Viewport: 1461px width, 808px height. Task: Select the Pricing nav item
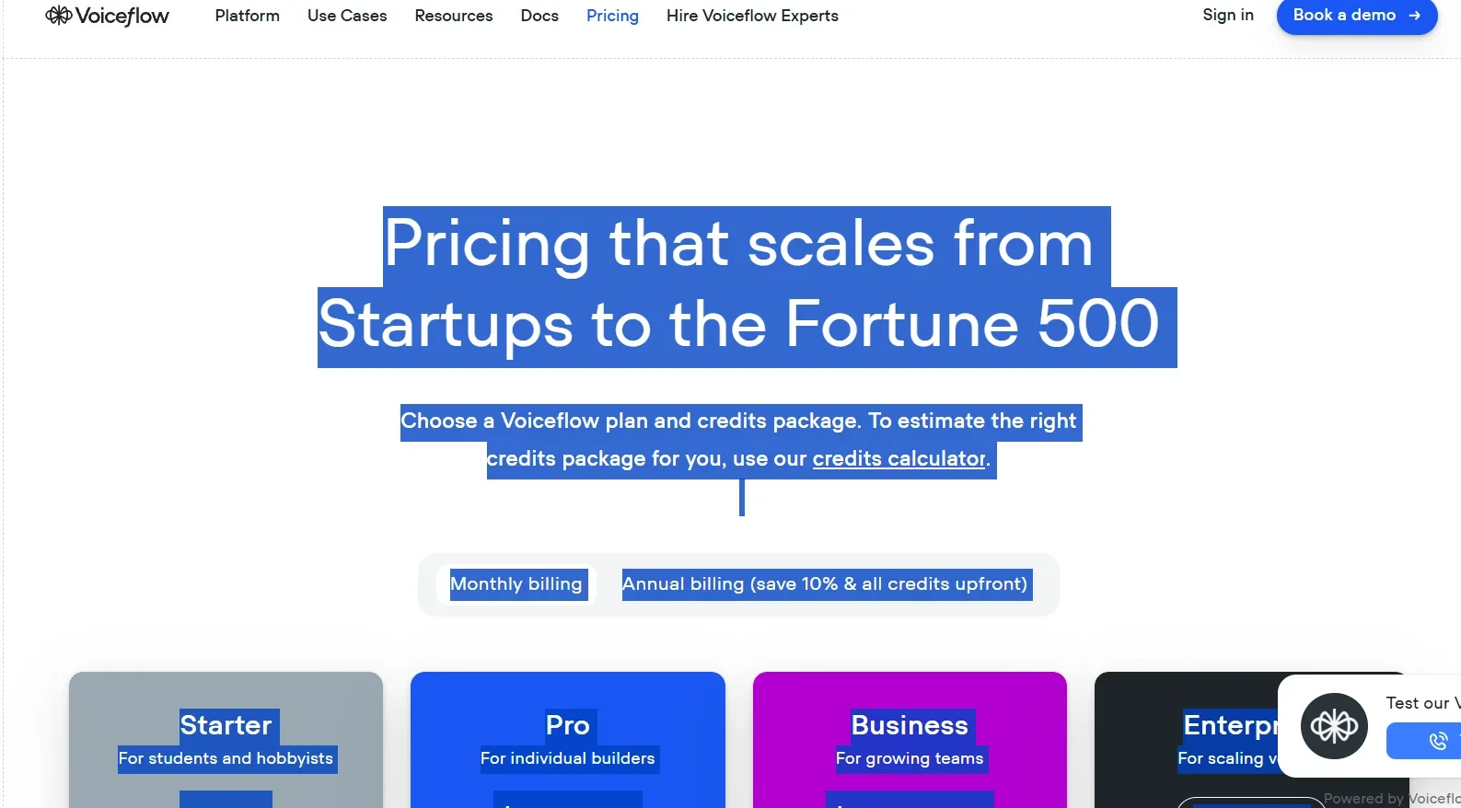point(612,16)
